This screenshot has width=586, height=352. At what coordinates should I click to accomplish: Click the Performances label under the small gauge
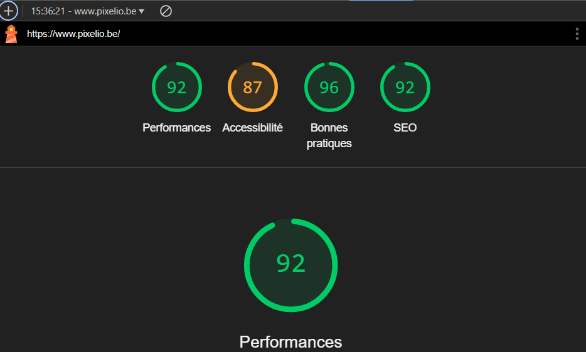(x=176, y=128)
